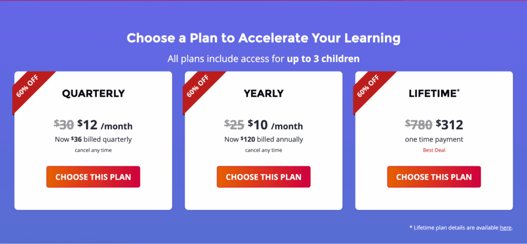Select the LIFETIME plan title

pos(432,94)
